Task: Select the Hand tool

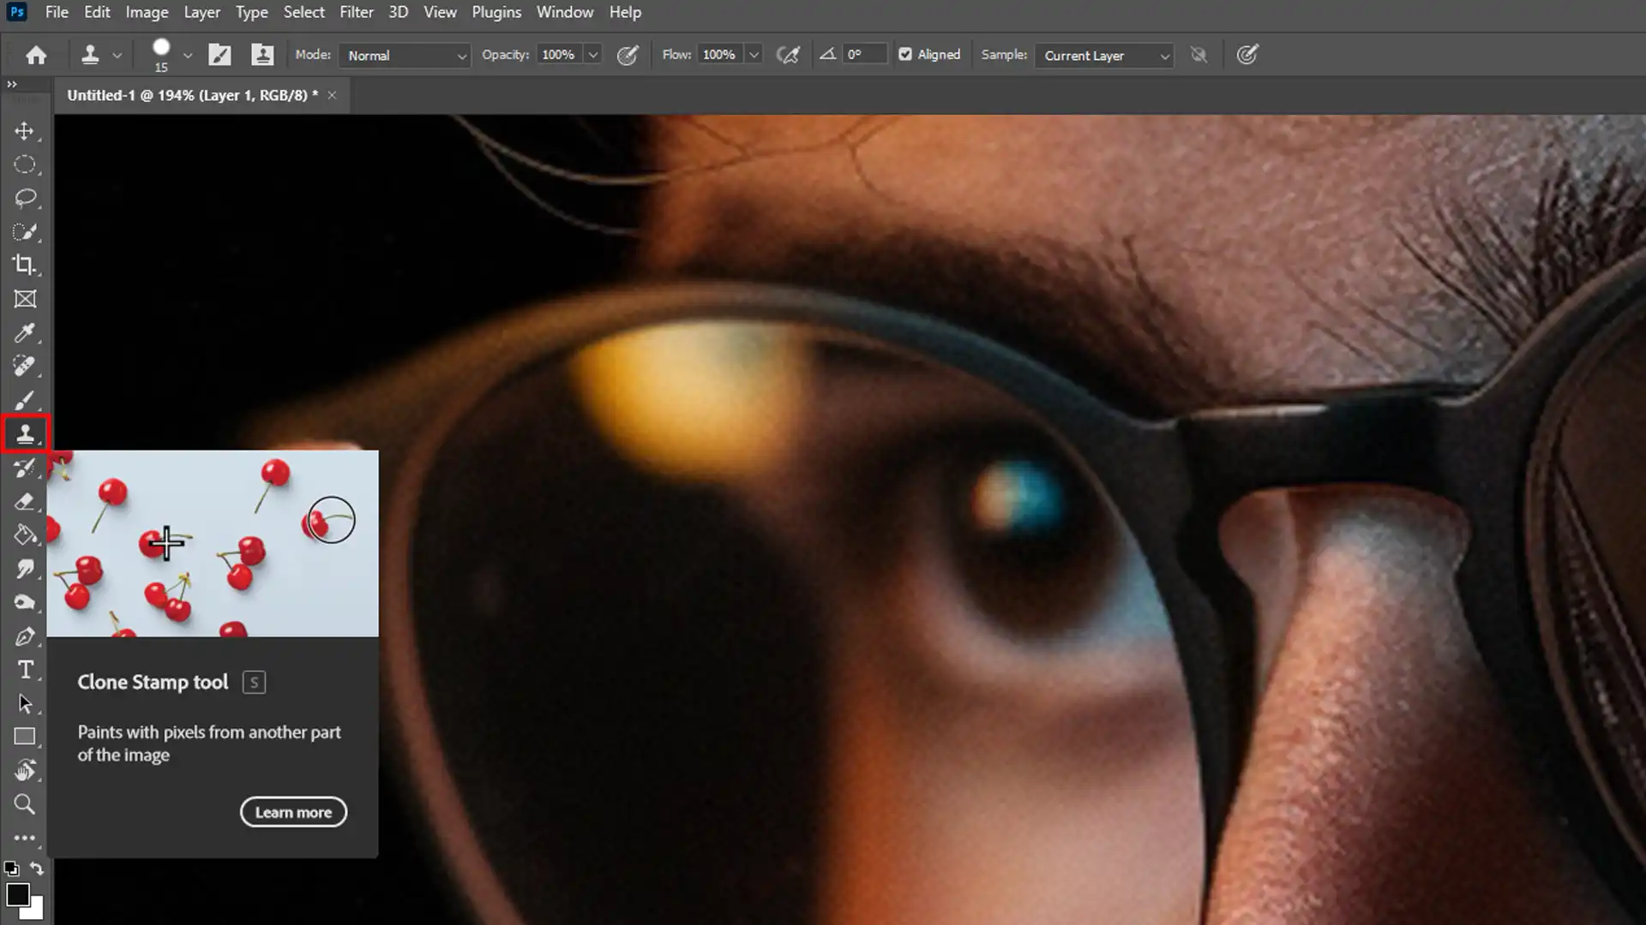Action: coord(25,771)
